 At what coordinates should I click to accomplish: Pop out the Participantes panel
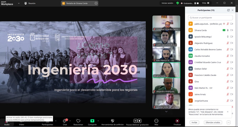click(x=228, y=10)
